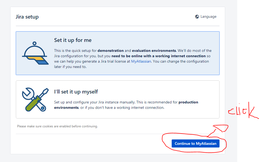Open the MyAtlassian link in the description
This screenshot has height=162, width=259.
click(x=141, y=61)
